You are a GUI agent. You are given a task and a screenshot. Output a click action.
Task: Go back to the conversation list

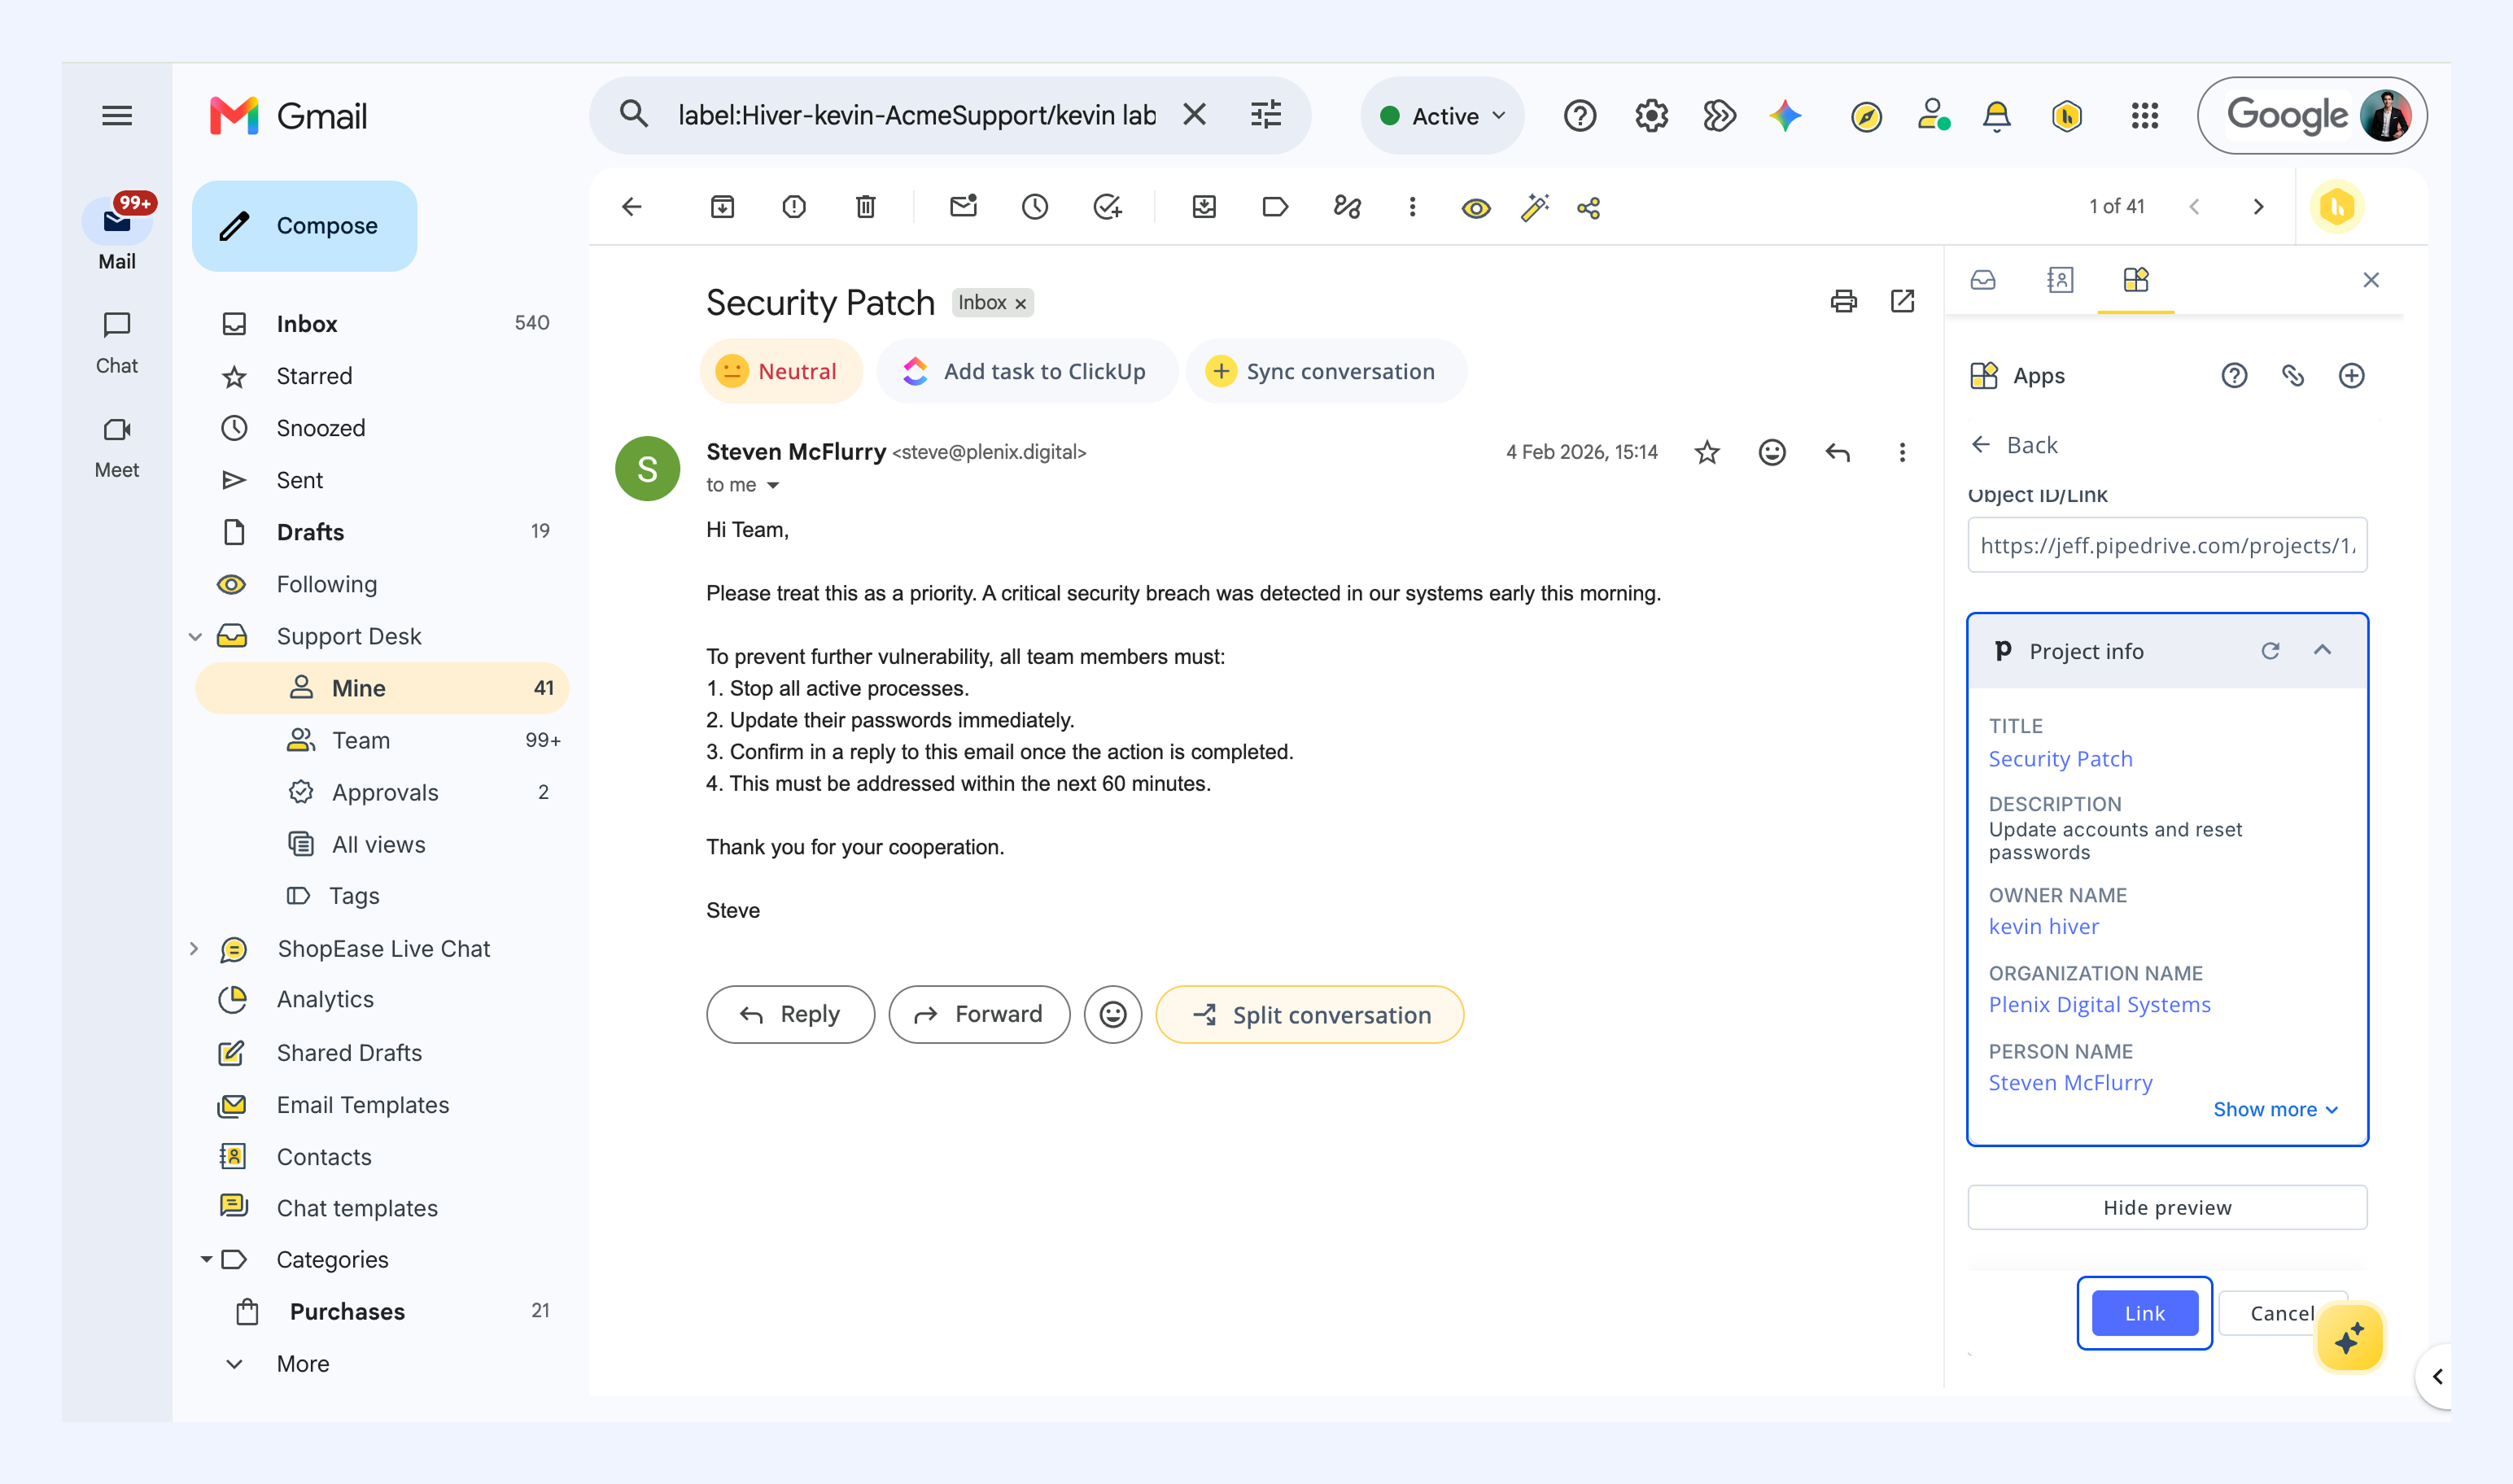click(632, 207)
